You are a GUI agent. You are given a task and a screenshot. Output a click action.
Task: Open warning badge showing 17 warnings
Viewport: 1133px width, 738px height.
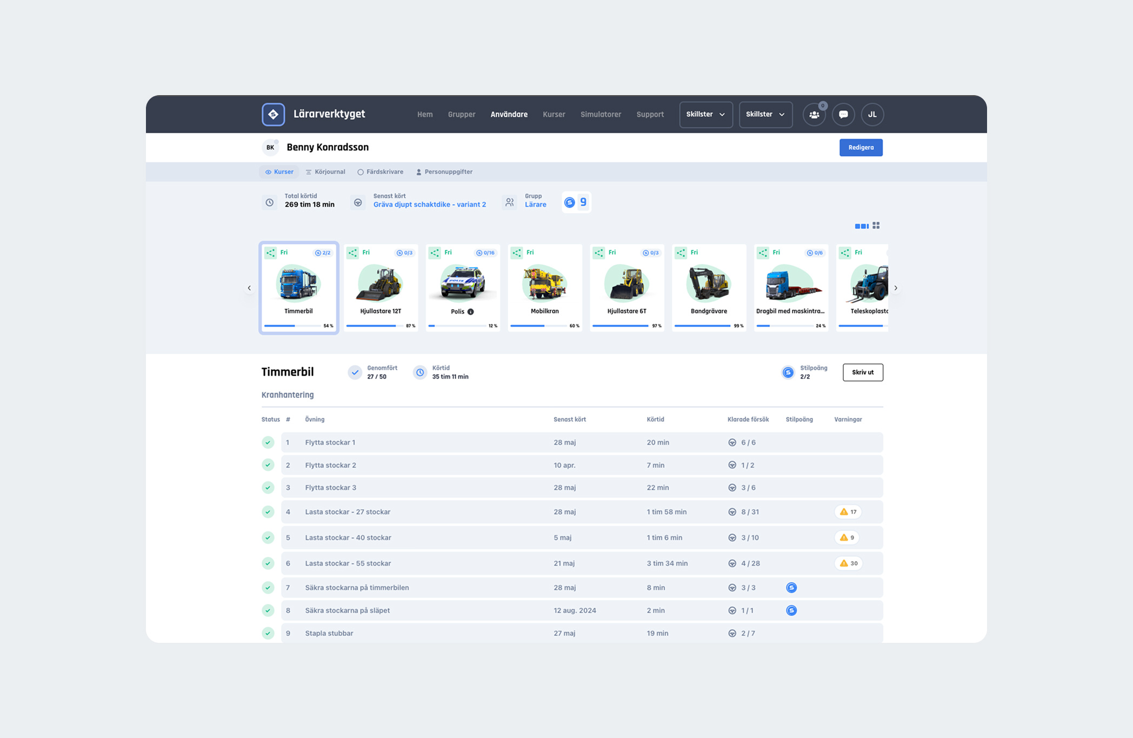point(848,511)
